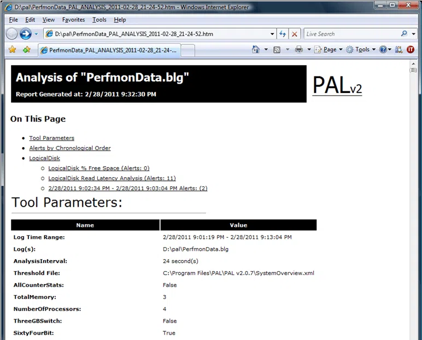
Task: Expand the Feeds dropdown arrow
Action: pyautogui.click(x=288, y=49)
